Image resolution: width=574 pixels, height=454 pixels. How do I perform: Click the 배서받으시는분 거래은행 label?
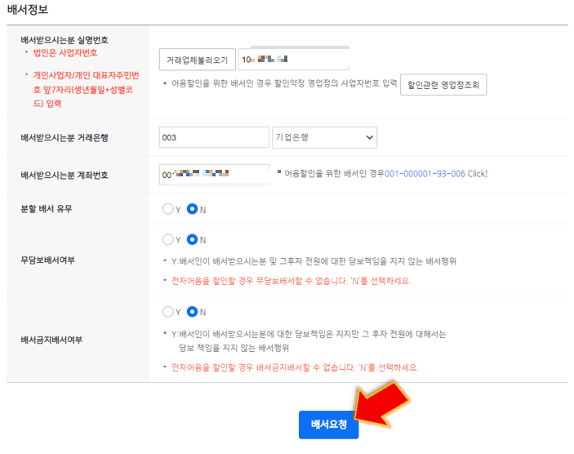pyautogui.click(x=65, y=138)
